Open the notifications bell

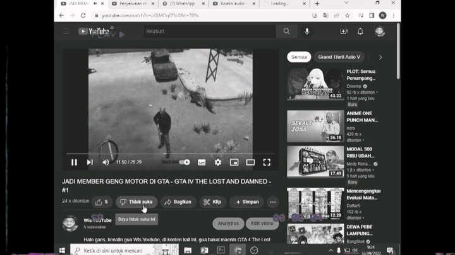click(x=360, y=31)
